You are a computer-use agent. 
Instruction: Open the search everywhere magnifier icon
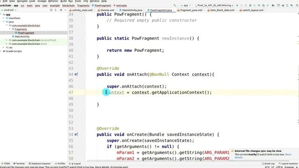click(x=297, y=6)
